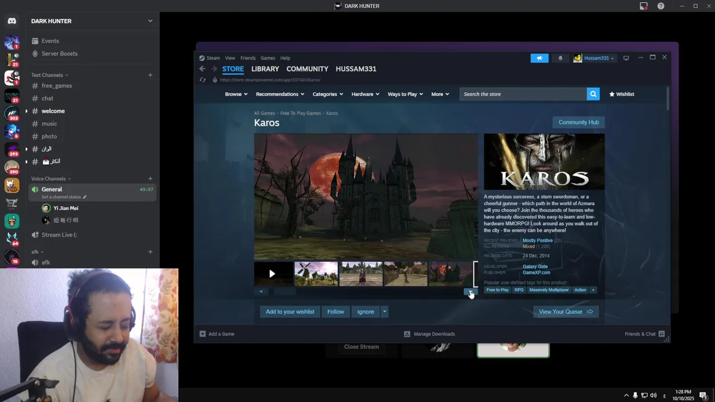Open the Friends menu in Steam

248,58
